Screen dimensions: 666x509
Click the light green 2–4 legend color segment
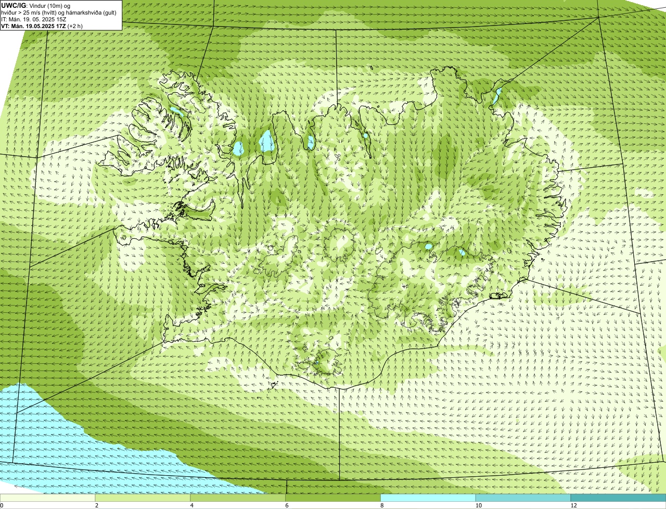(x=143, y=498)
